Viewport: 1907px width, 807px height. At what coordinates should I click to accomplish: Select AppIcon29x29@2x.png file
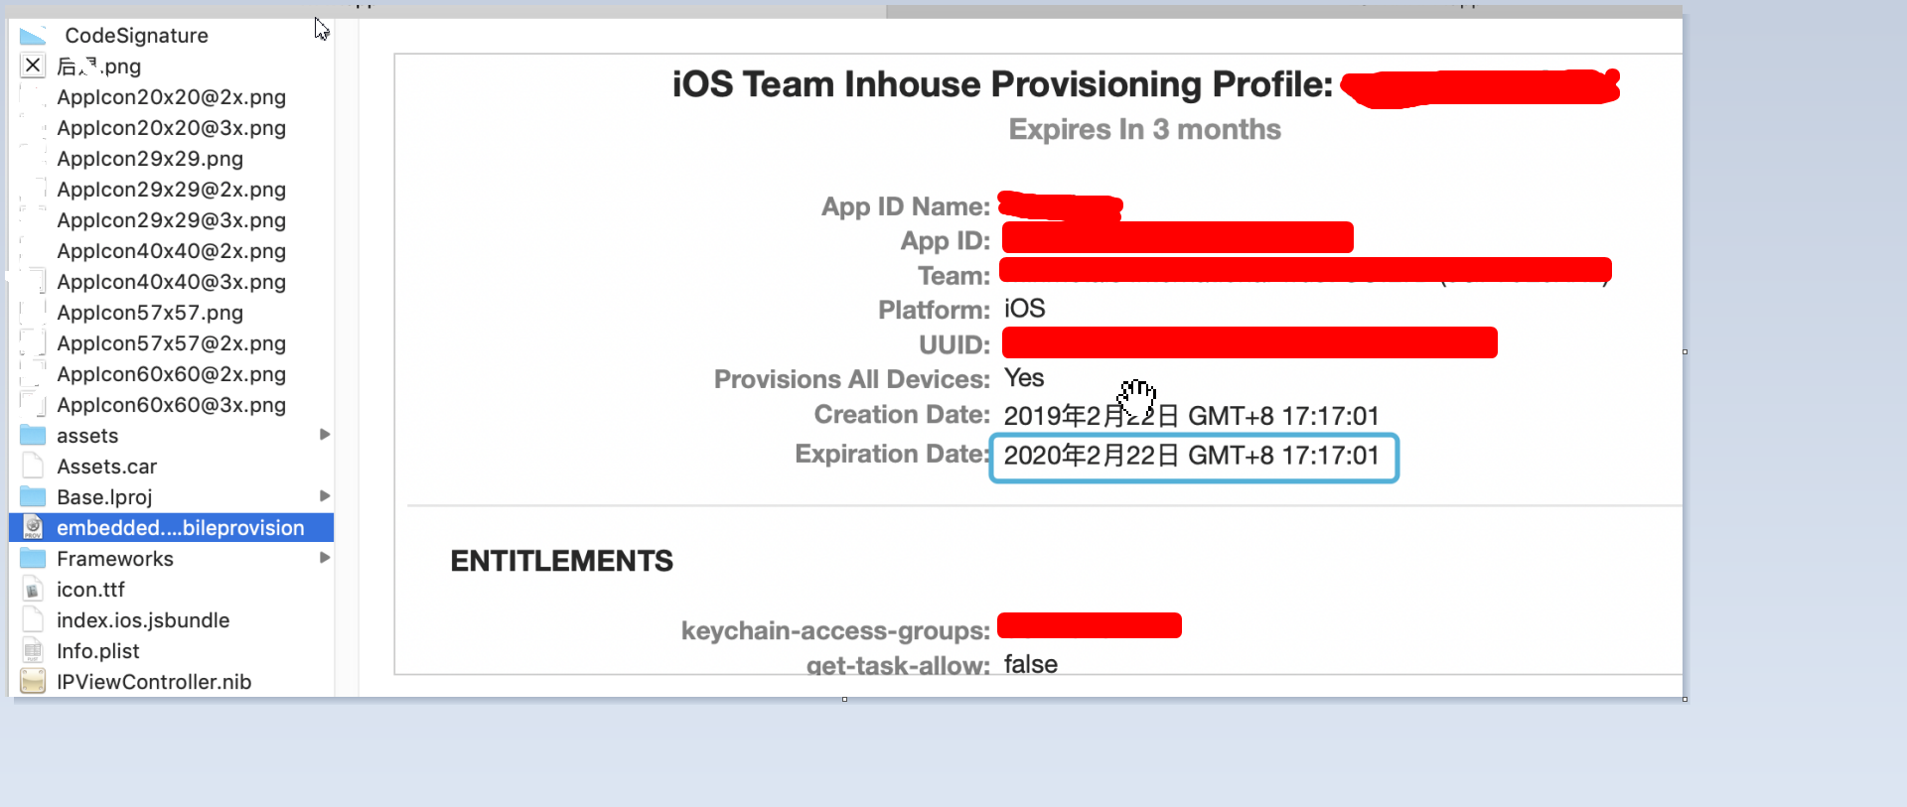point(171,190)
